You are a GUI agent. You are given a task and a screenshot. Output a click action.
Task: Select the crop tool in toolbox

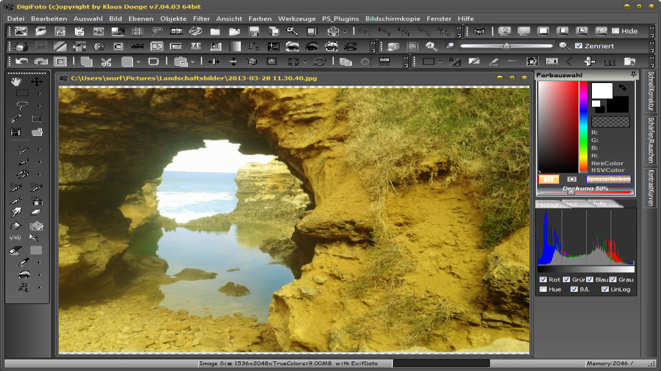click(x=37, y=119)
